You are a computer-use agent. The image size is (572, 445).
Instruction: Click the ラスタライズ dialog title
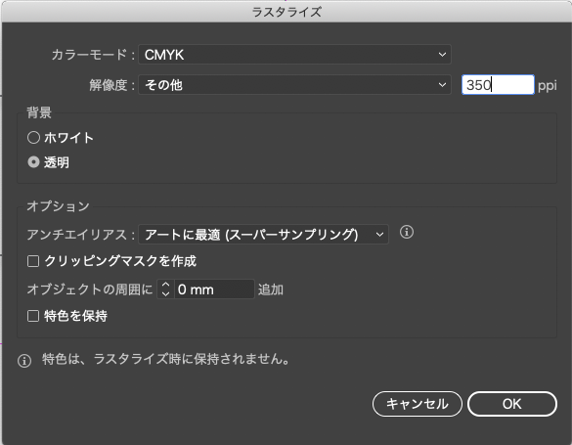(286, 12)
